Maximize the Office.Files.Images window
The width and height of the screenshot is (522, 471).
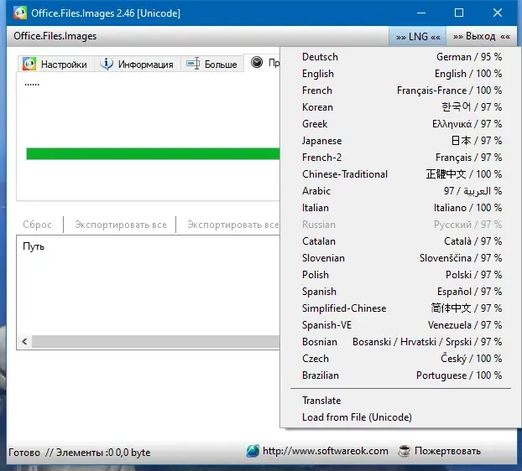[x=459, y=13]
